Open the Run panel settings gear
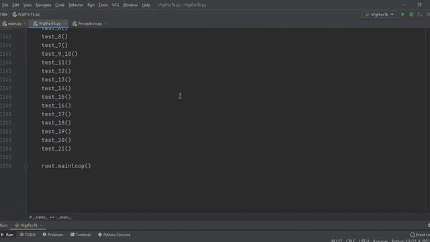This screenshot has height=242, width=430. pyautogui.click(x=429, y=225)
